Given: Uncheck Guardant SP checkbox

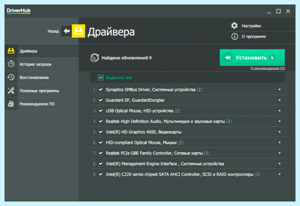Looking at the screenshot, I should [100, 100].
